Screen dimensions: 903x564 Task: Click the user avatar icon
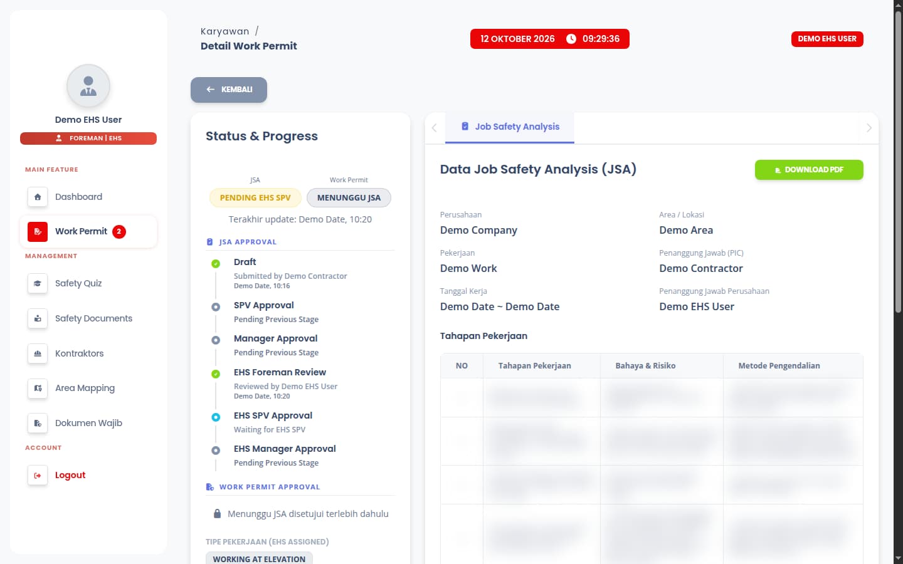pos(88,86)
